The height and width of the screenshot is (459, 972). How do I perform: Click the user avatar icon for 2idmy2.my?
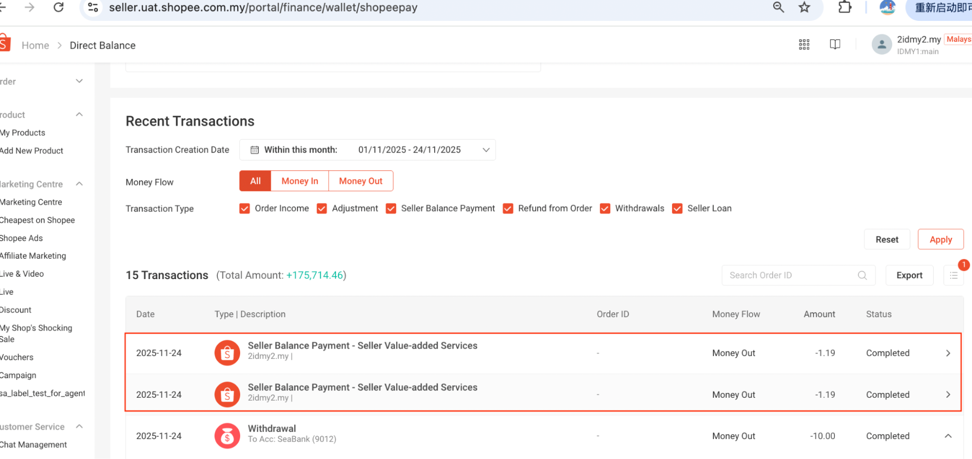click(882, 45)
